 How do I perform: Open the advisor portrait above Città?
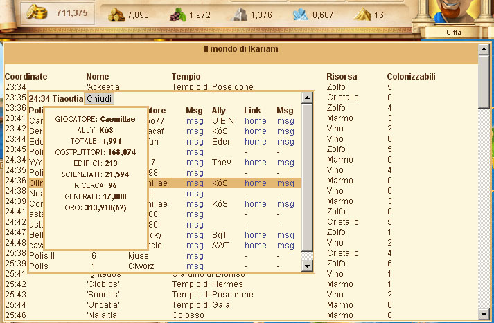[x=453, y=11]
